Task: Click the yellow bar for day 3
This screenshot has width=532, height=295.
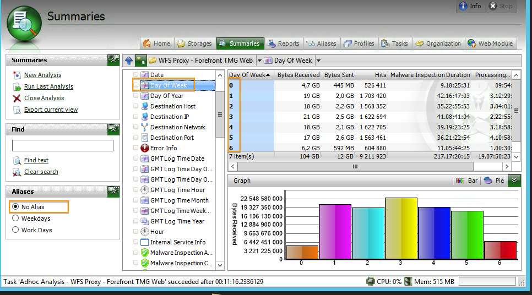Action: point(400,228)
